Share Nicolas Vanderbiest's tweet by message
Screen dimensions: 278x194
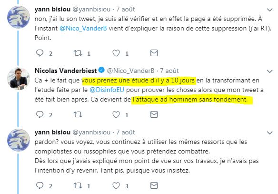coord(154,114)
